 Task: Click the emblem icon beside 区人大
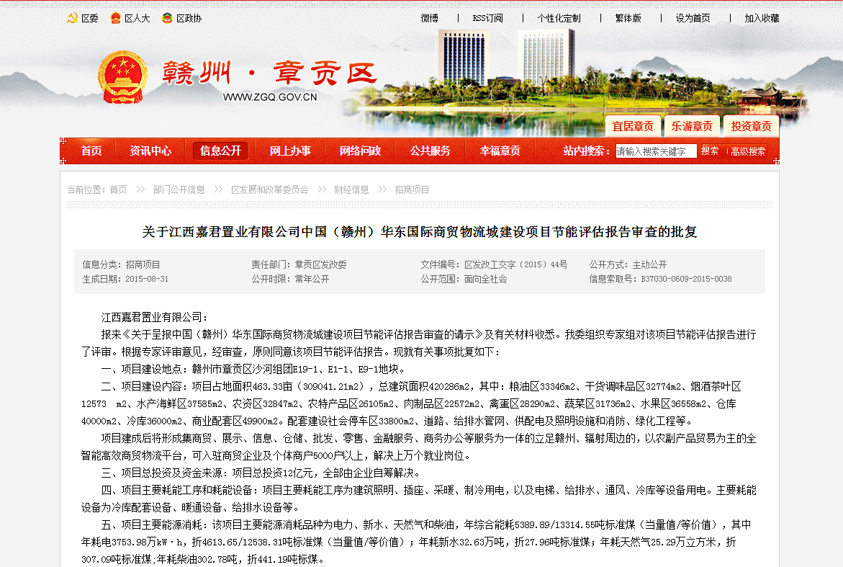coord(115,18)
